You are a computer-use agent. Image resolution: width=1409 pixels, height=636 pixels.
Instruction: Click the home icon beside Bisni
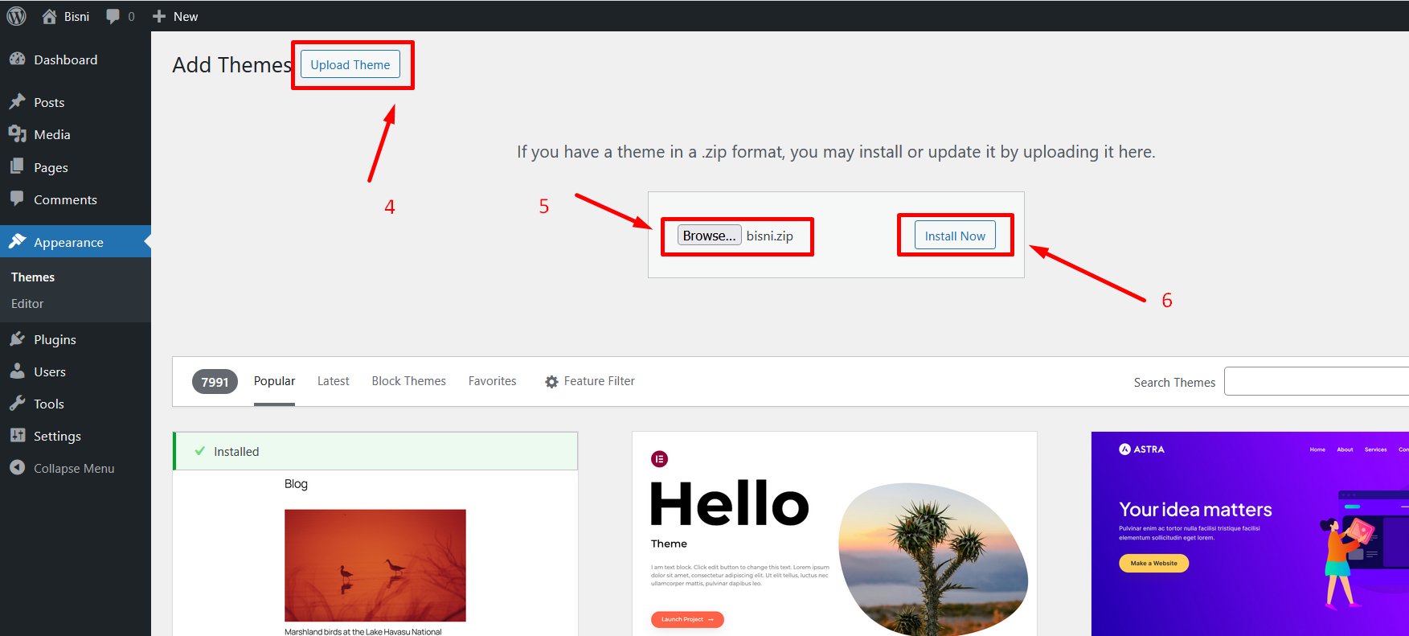click(x=49, y=16)
